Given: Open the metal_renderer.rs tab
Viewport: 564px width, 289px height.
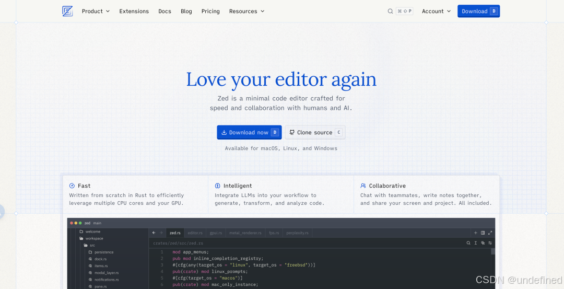Looking at the screenshot, I should click(x=245, y=233).
